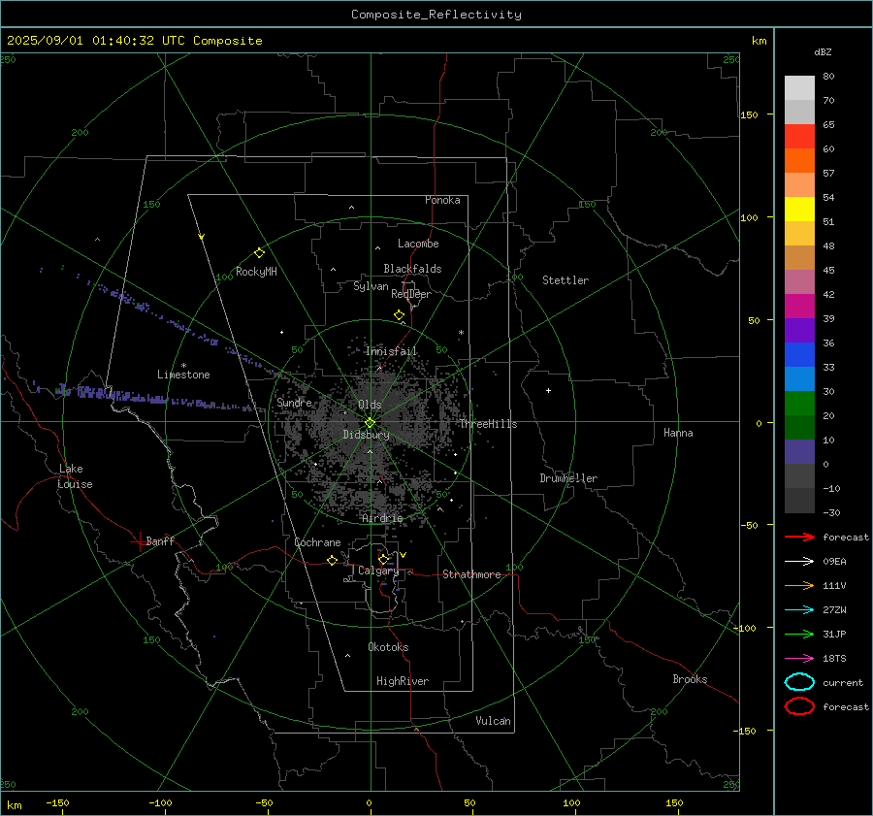The height and width of the screenshot is (816, 873).
Task: Click the red forecast ellipse icon
Action: pyautogui.click(x=799, y=706)
